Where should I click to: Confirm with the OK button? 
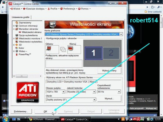(x=45, y=112)
